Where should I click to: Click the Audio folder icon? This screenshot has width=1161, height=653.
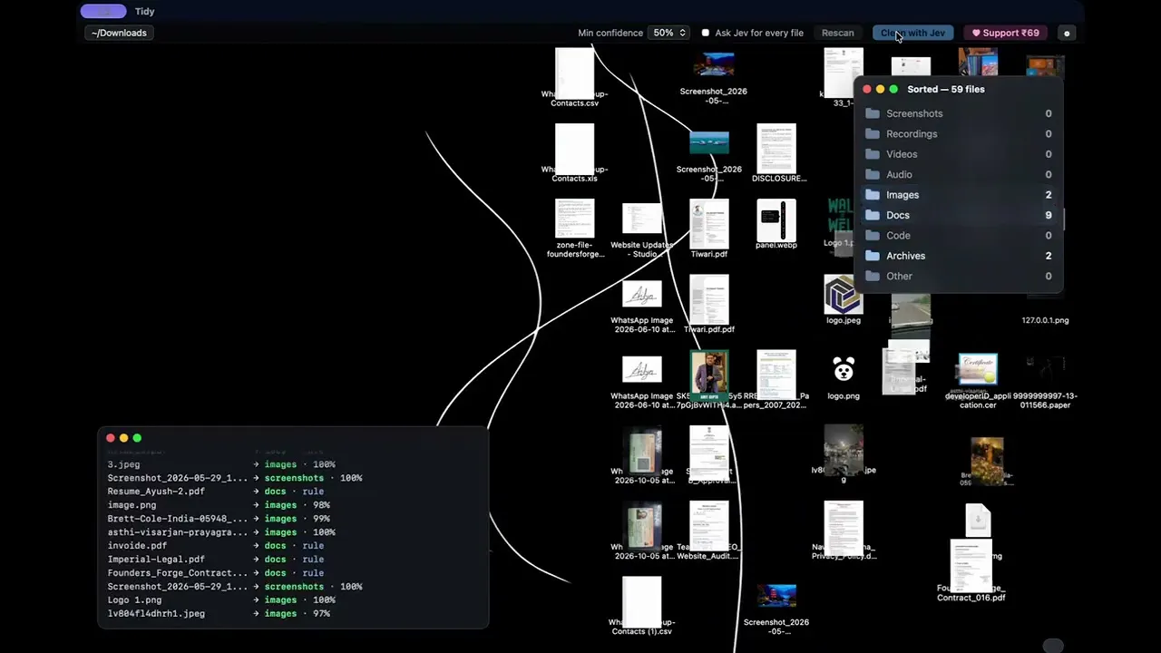click(873, 174)
